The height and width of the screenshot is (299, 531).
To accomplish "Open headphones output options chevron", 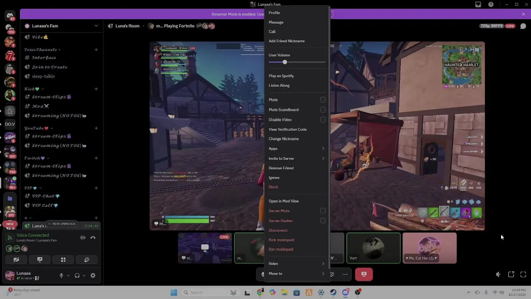I will (x=84, y=275).
